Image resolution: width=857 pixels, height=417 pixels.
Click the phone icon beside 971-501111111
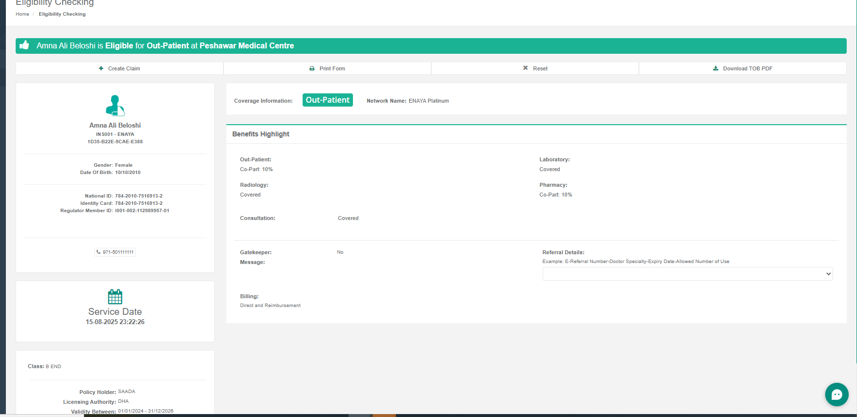click(99, 252)
